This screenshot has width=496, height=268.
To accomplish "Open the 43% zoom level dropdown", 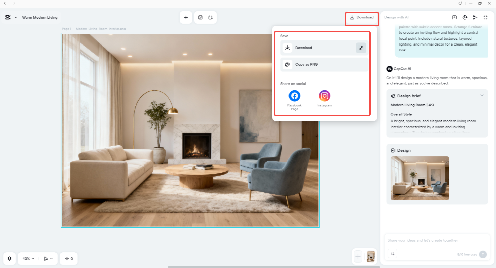I will pos(28,258).
